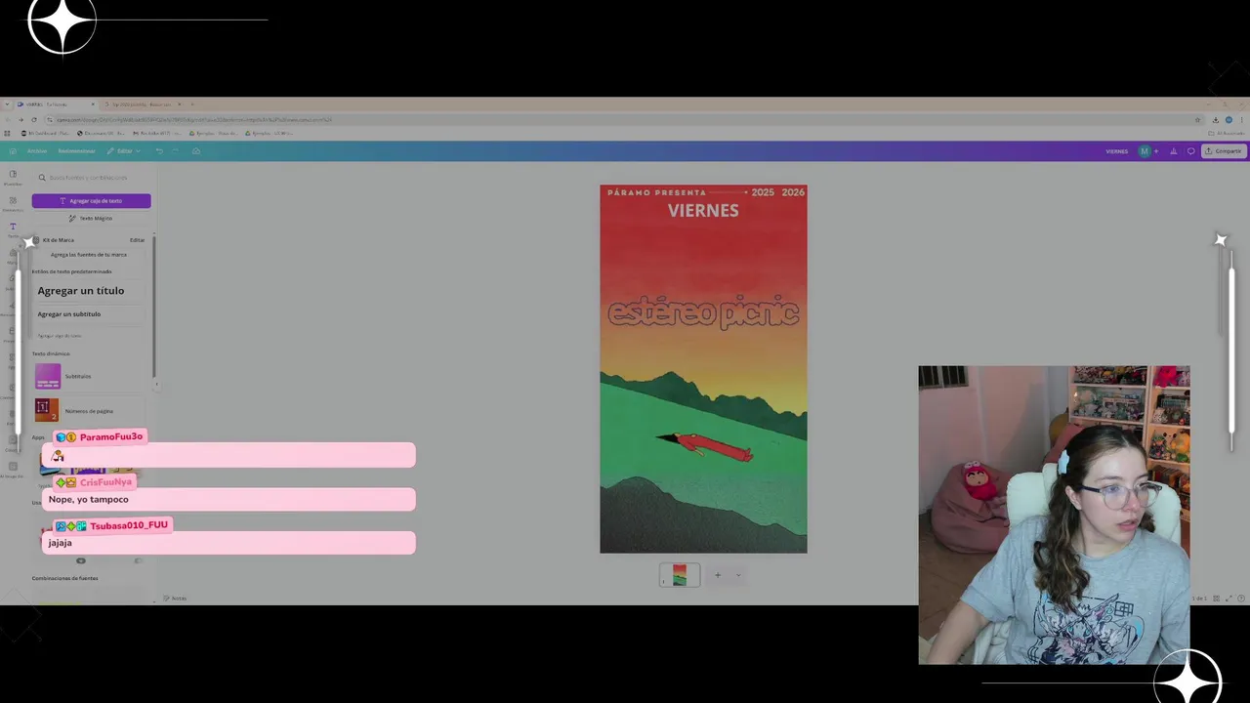Click the Tsubasa010_FUU chat username
The width and height of the screenshot is (1250, 703).
[x=129, y=525]
